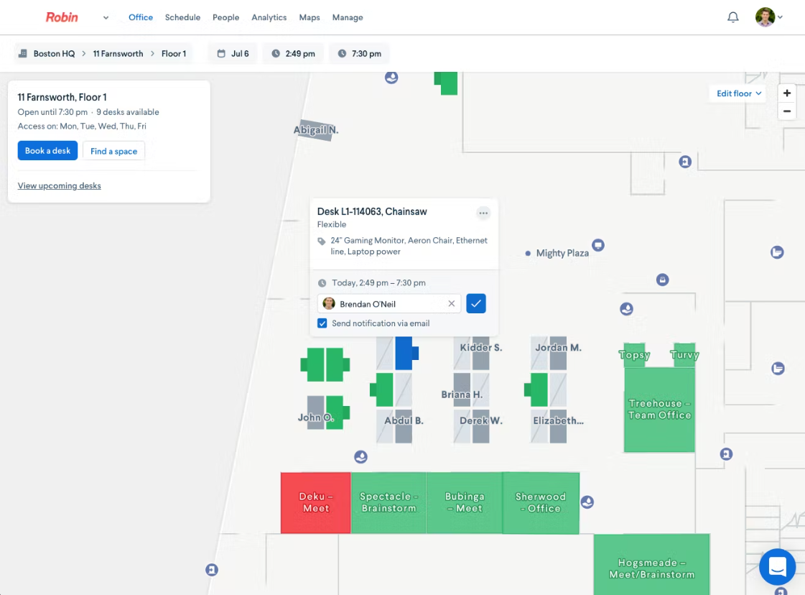
Task: Open the Jul 6 date picker
Action: [x=233, y=53]
